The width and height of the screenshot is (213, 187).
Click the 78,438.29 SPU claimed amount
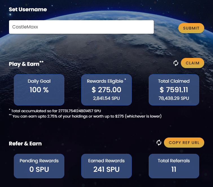pyautogui.click(x=174, y=98)
